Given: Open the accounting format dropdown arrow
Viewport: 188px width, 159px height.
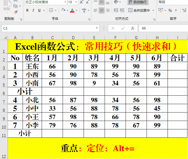Looking at the screenshot, I should [x=165, y=10].
